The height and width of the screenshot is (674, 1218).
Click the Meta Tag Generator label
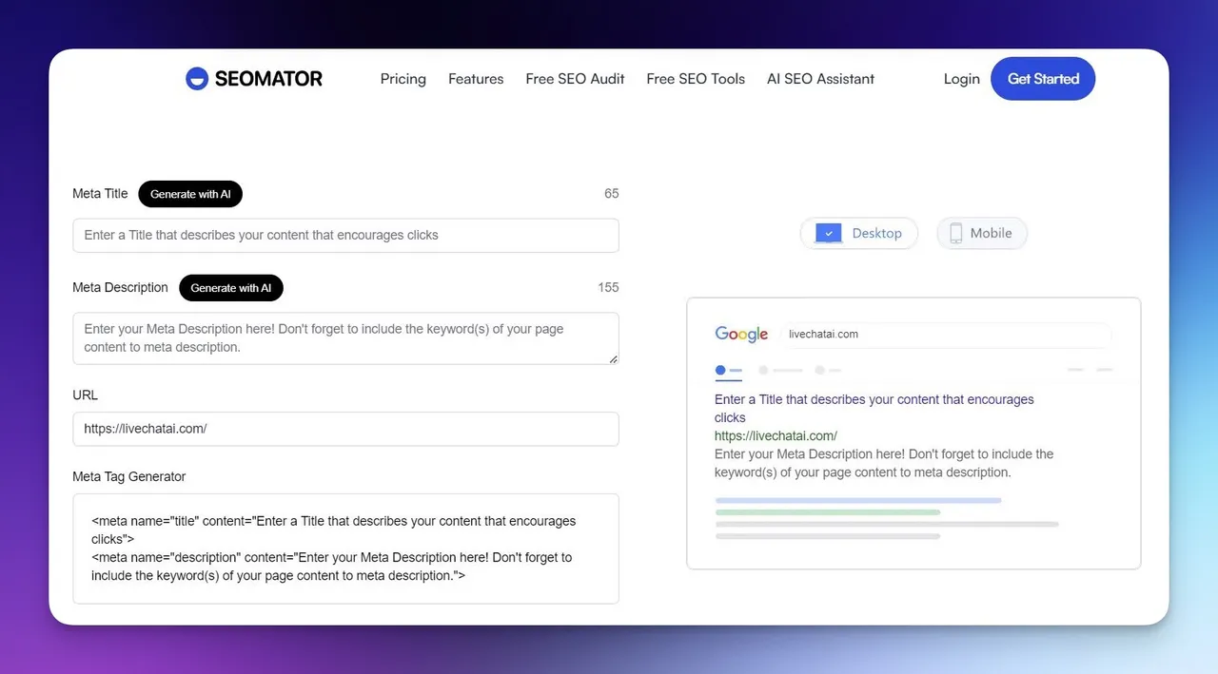129,476
